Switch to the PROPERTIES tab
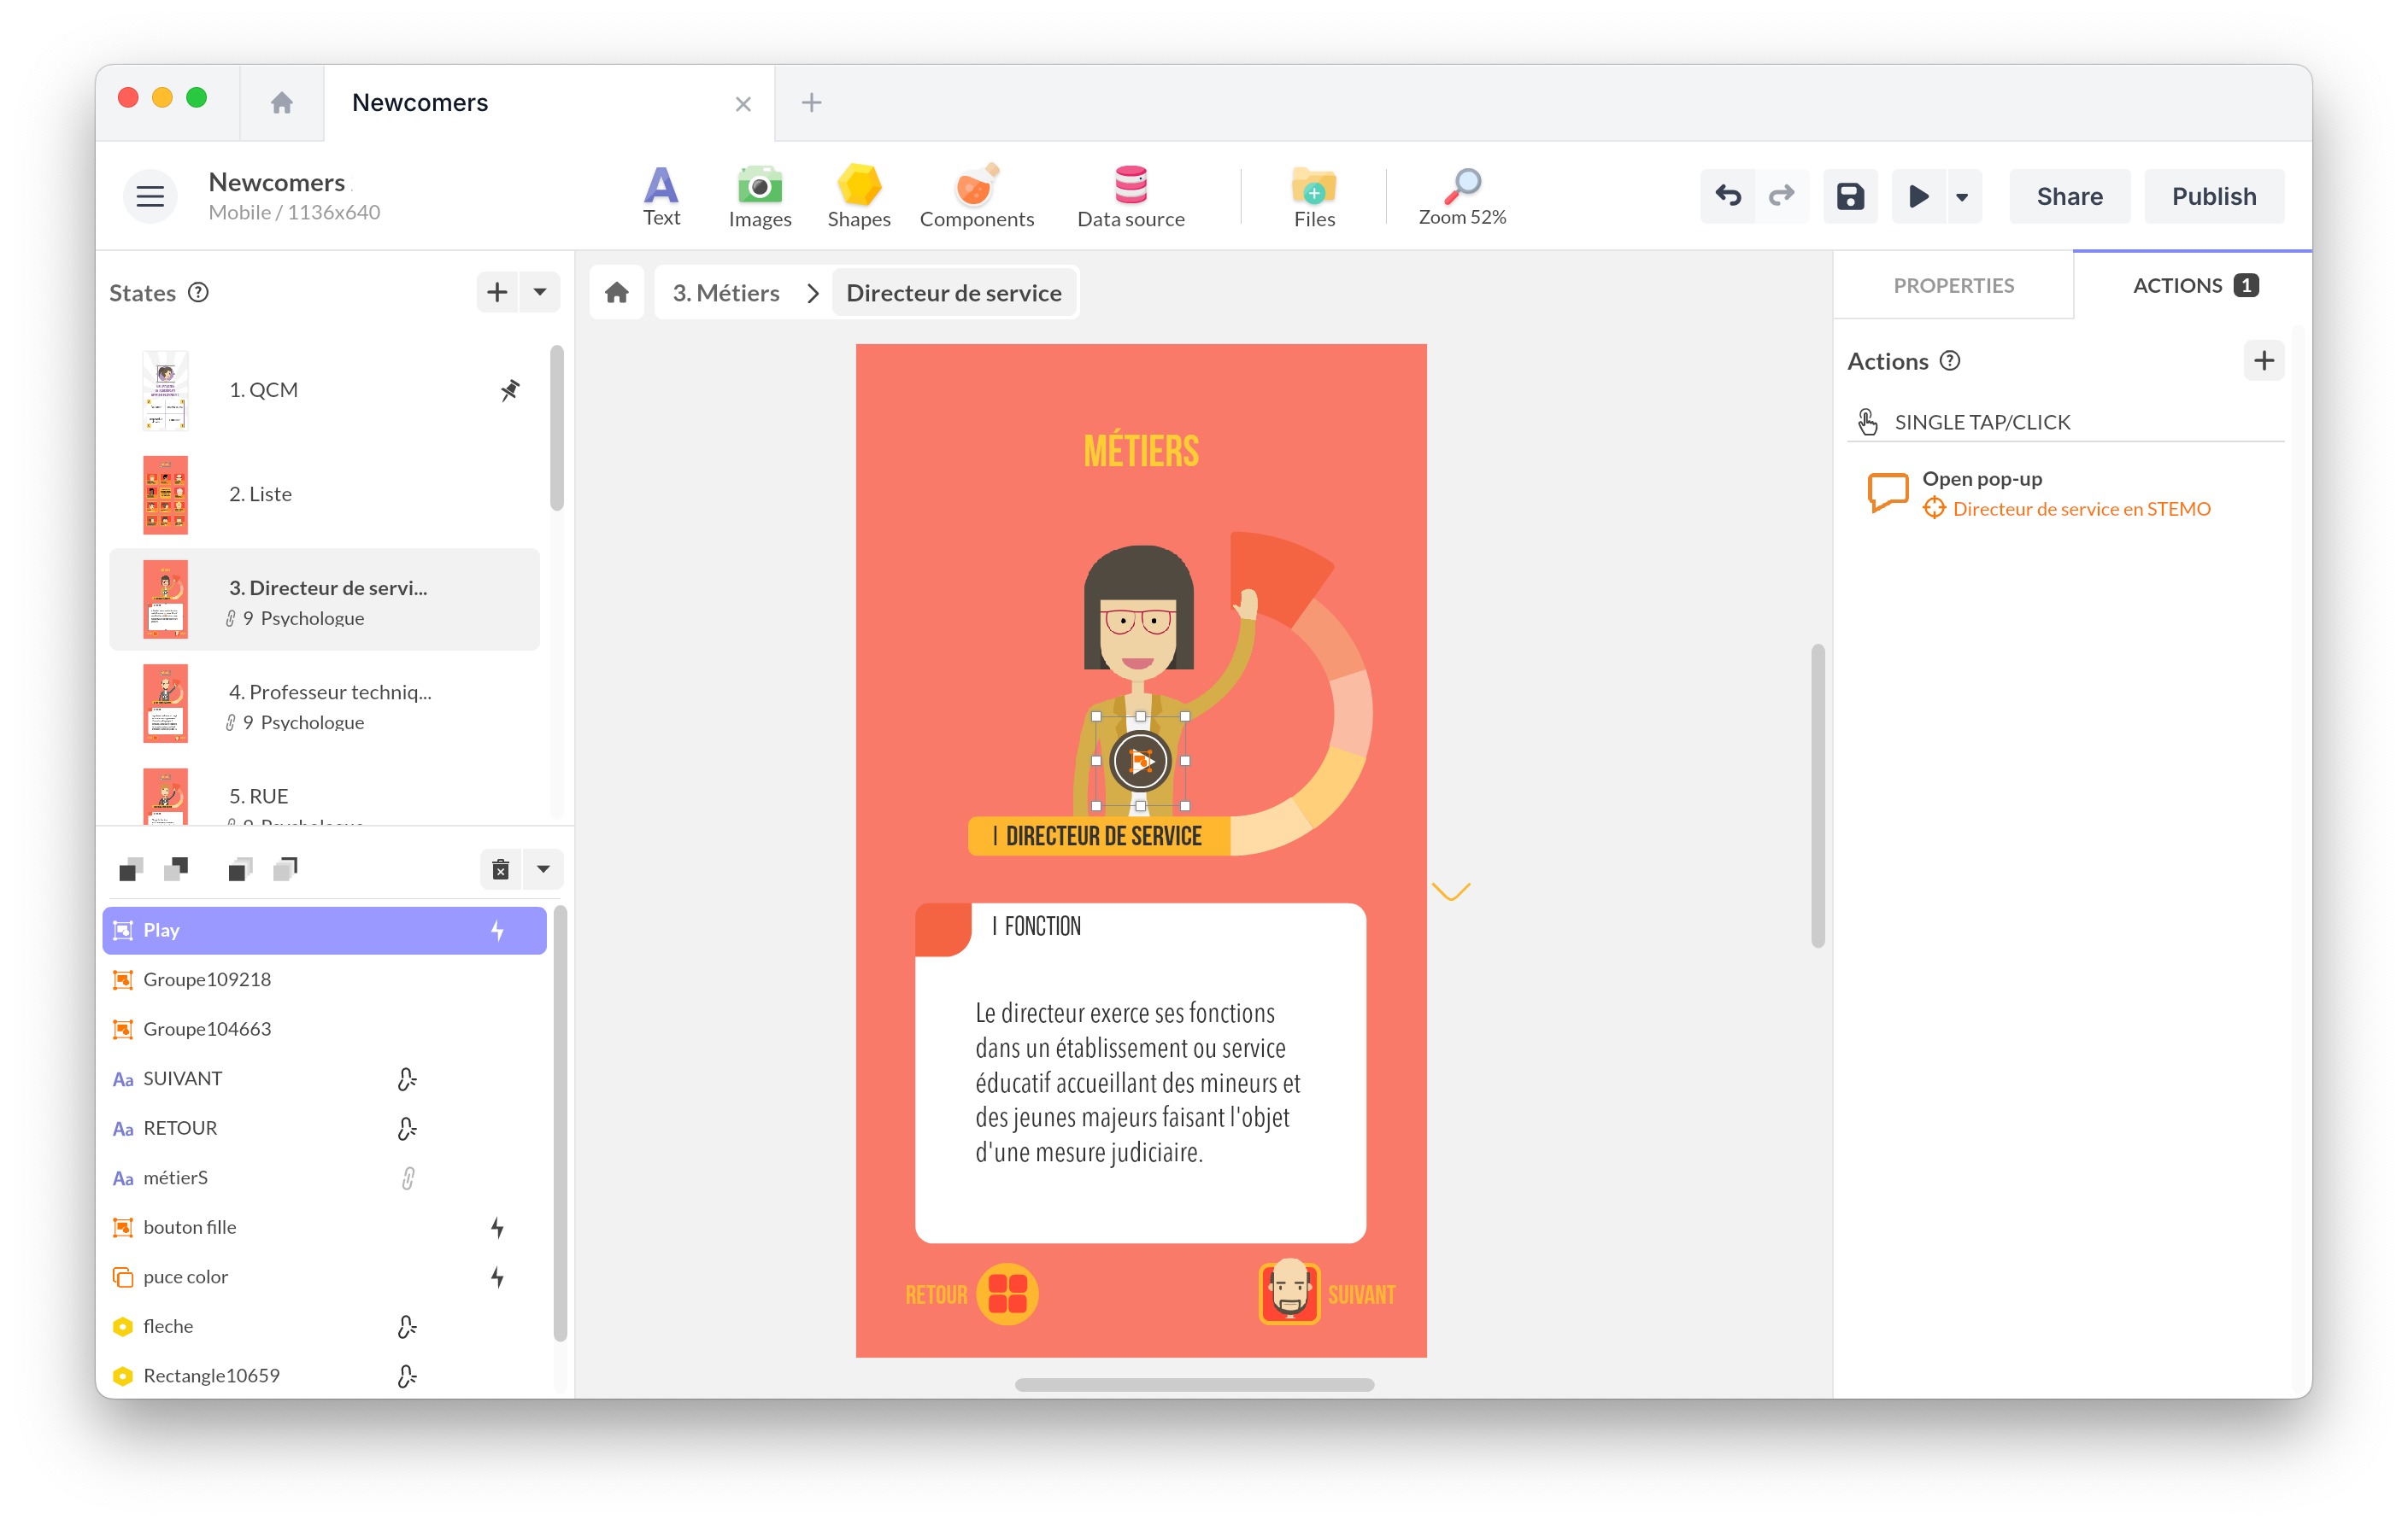 pos(1953,285)
